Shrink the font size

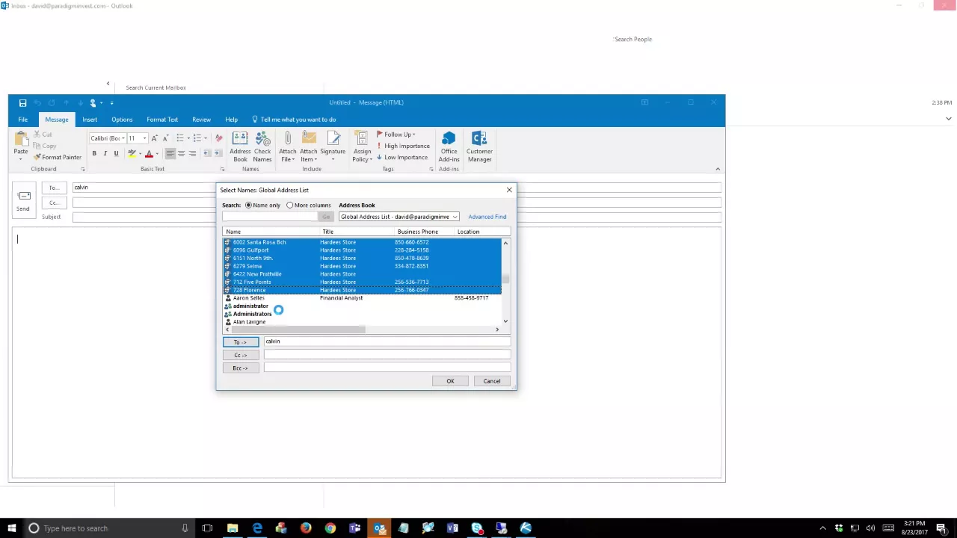coord(165,138)
